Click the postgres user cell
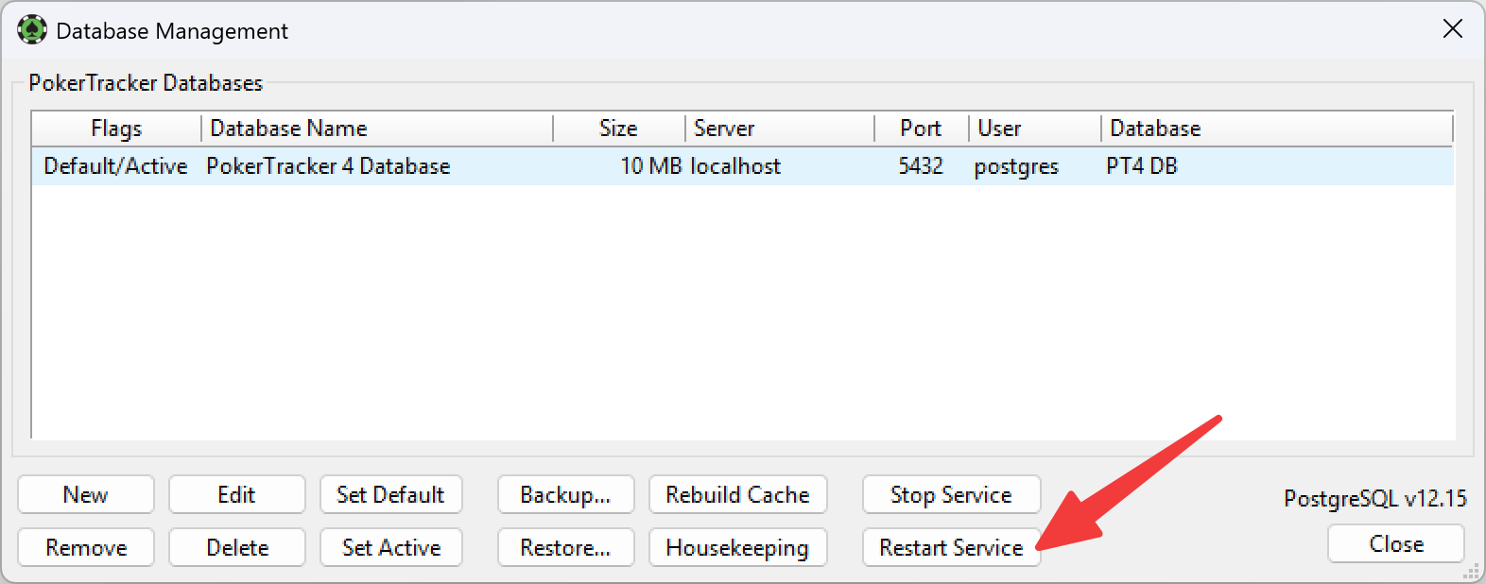The width and height of the screenshot is (1486, 584). (1016, 167)
